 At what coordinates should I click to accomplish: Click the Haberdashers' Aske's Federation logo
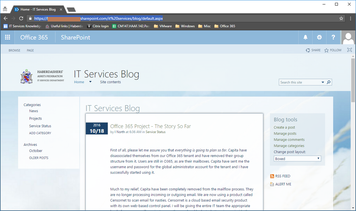pos(42,77)
